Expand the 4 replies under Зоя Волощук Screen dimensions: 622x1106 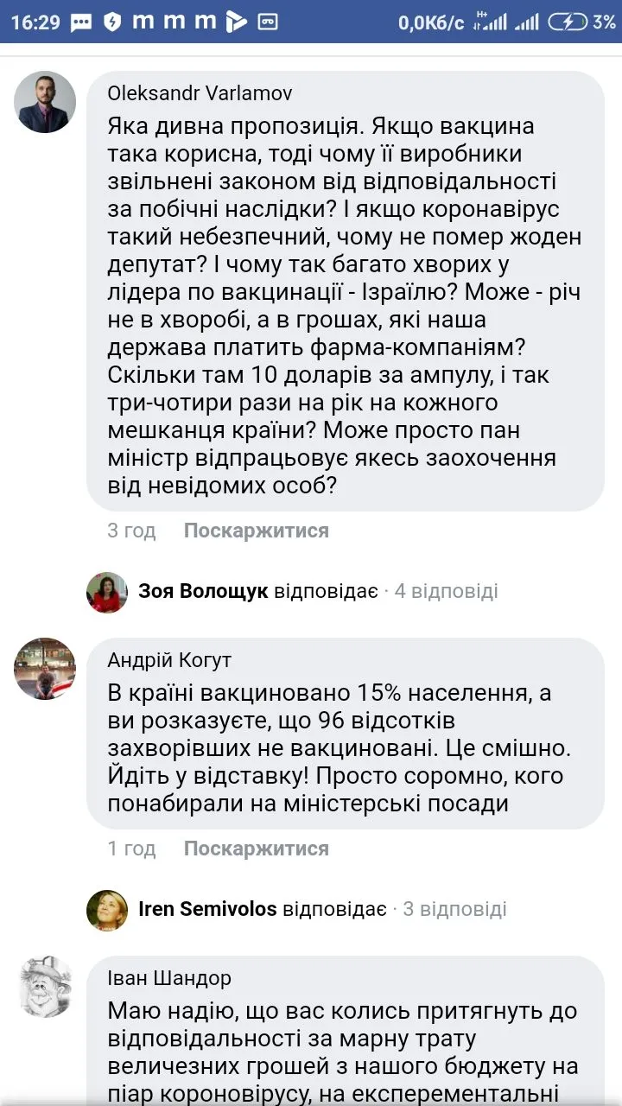point(446,592)
